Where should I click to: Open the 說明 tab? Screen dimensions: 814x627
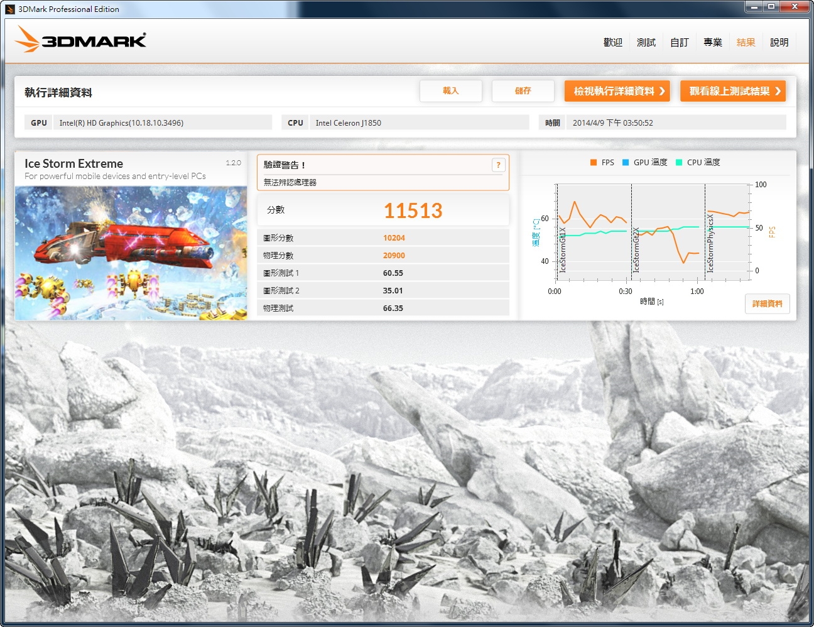tap(779, 42)
